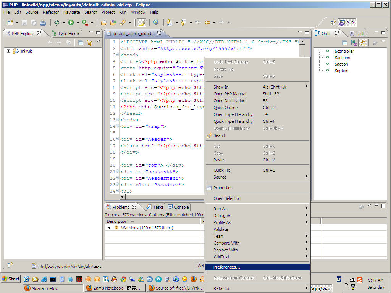
Task: Open the Windows Start menu
Action: pyautogui.click(x=11, y=279)
